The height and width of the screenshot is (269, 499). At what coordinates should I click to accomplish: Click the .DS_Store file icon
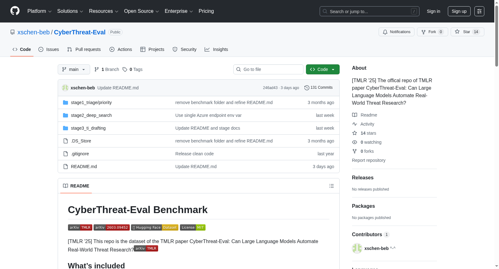[x=65, y=141]
